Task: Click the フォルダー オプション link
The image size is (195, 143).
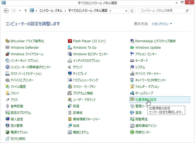Action: [x=147, y=86]
